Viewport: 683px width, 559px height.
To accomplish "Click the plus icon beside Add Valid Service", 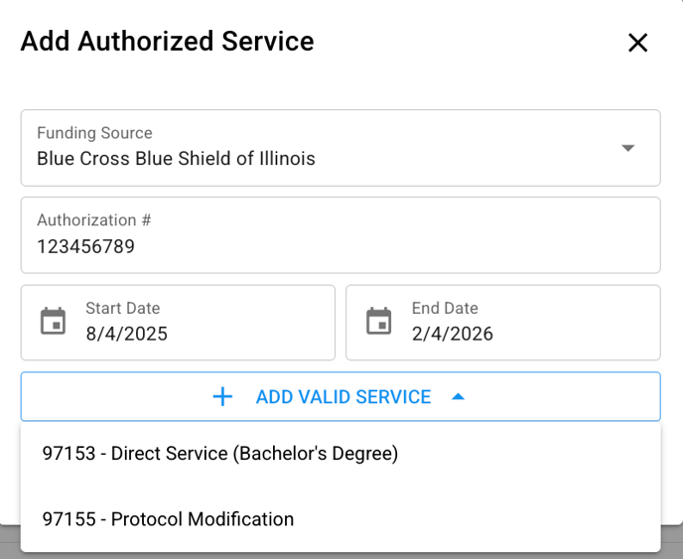I will click(x=222, y=397).
